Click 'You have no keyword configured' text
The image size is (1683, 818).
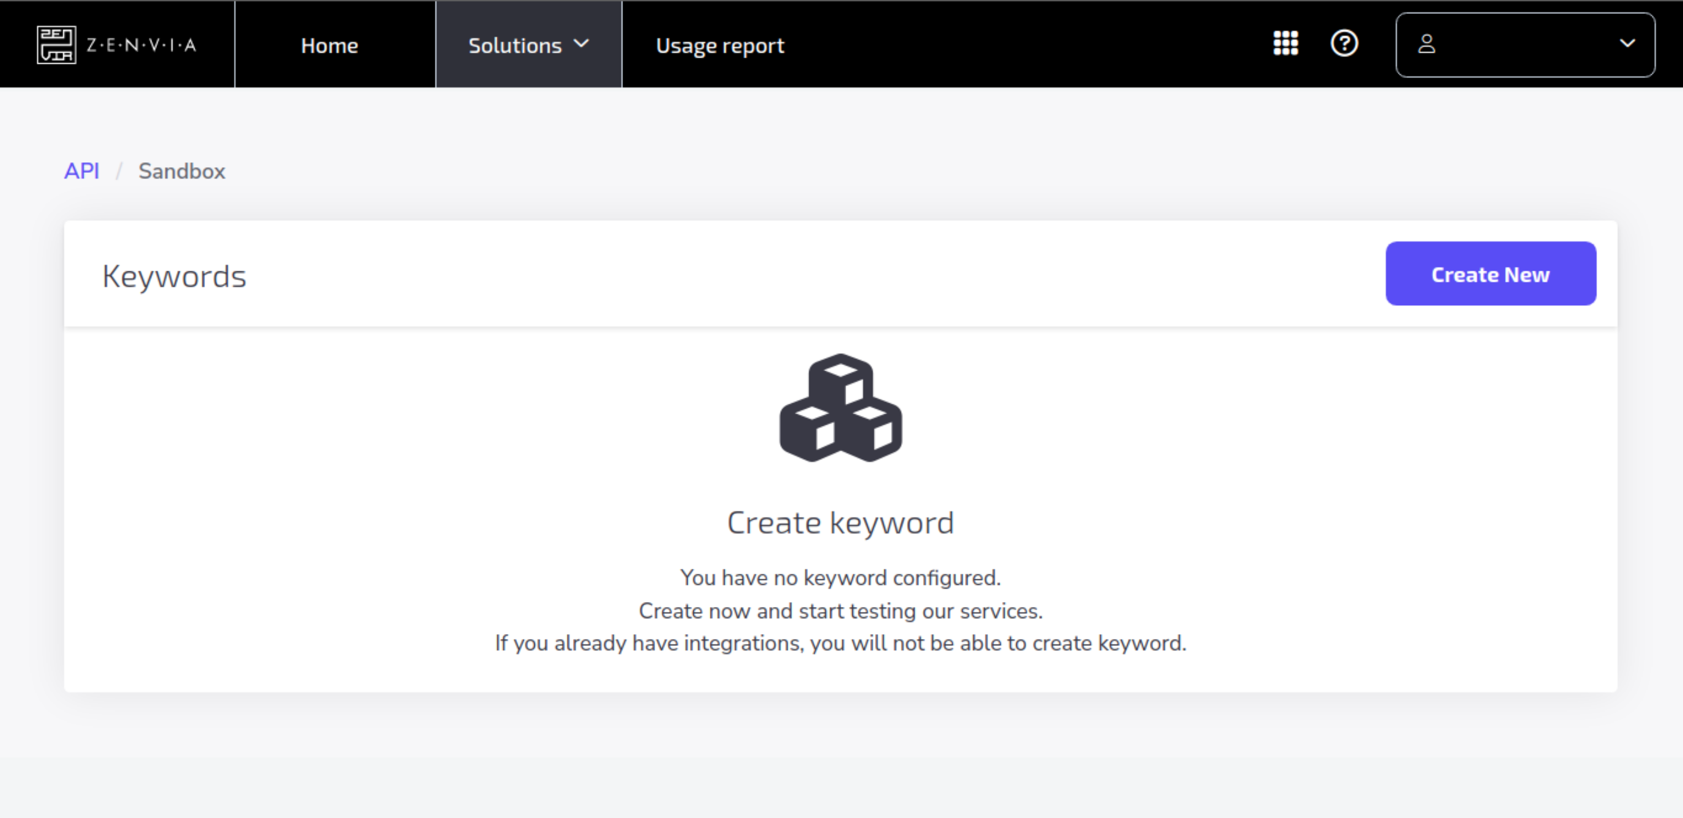840,578
